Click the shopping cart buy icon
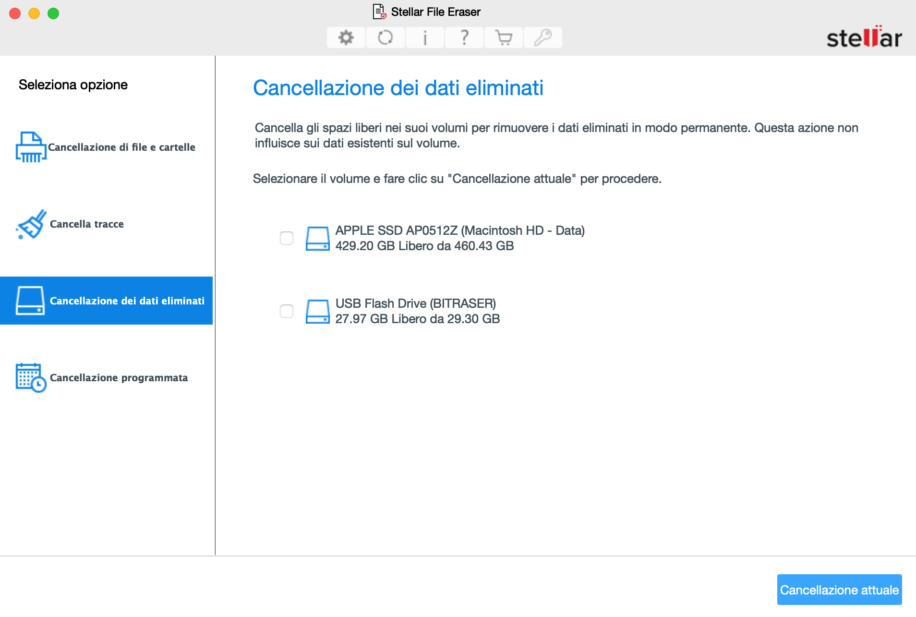Image resolution: width=916 pixels, height=617 pixels. [504, 37]
